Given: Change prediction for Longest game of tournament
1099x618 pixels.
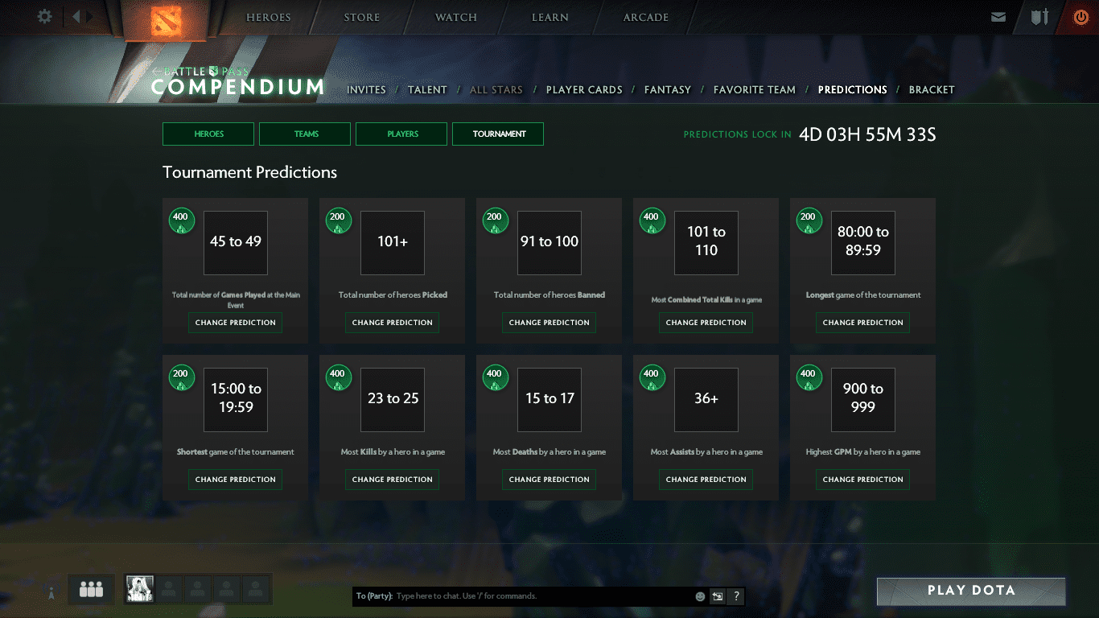Looking at the screenshot, I should pyautogui.click(x=862, y=323).
